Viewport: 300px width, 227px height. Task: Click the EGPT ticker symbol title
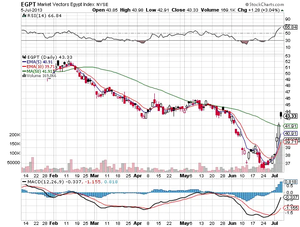point(29,4)
